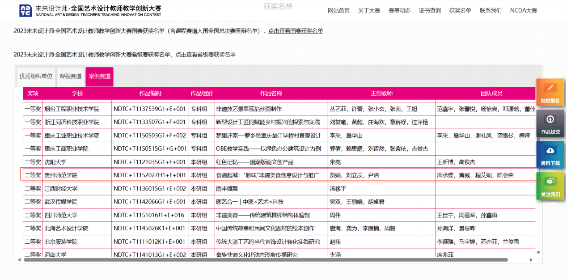
Task: Click the 点击查看省级赛获奖名单 link
Action: [205, 55]
